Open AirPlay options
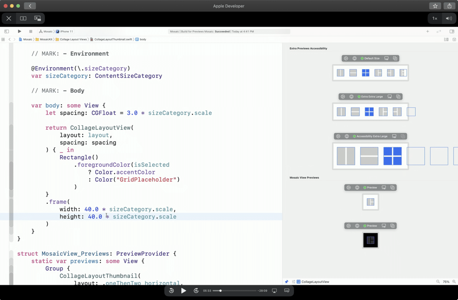This screenshot has height=300, width=458. click(x=274, y=290)
